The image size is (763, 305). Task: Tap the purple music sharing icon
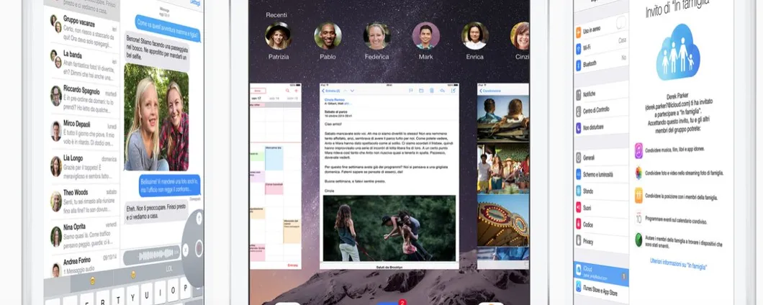639,150
